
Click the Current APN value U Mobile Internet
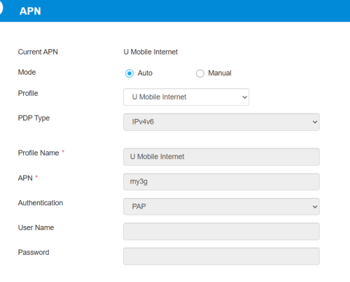coord(150,52)
